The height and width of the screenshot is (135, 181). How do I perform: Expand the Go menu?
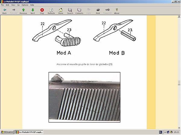click(18, 5)
